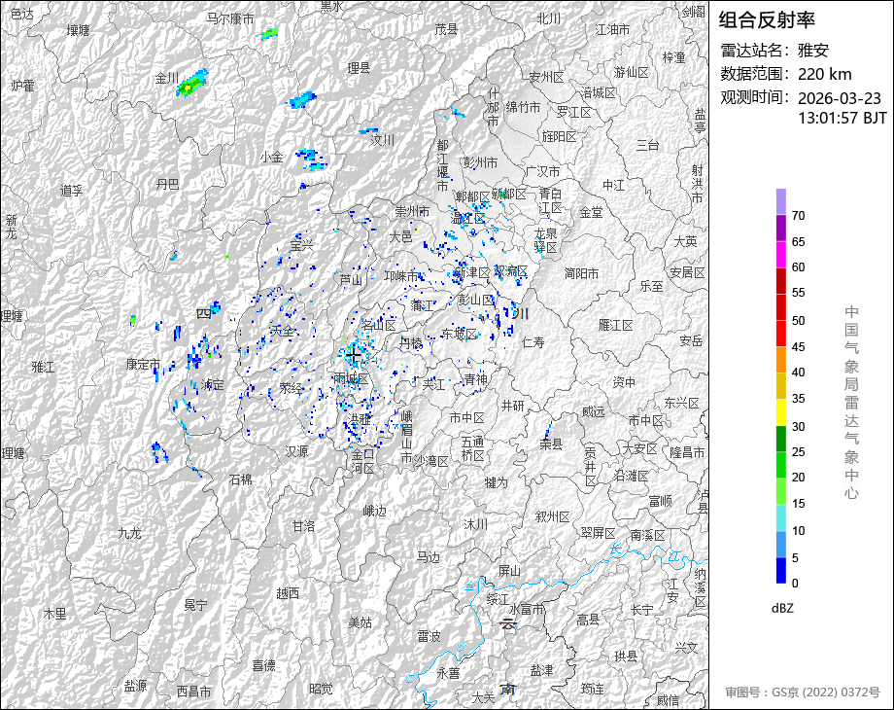The image size is (894, 710).
Task: Click the yellow 30–35 dBZ legend swatch
Action: tap(781, 412)
